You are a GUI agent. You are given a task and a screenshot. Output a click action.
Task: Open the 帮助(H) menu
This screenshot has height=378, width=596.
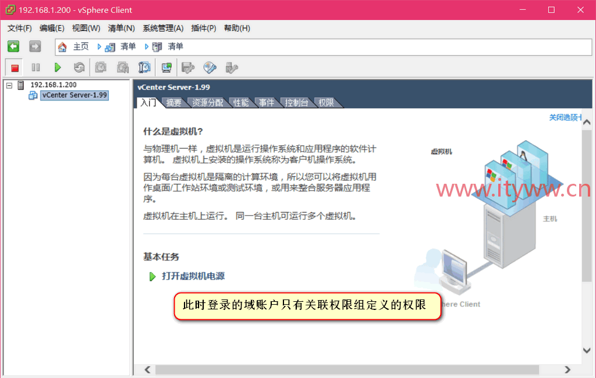click(237, 28)
